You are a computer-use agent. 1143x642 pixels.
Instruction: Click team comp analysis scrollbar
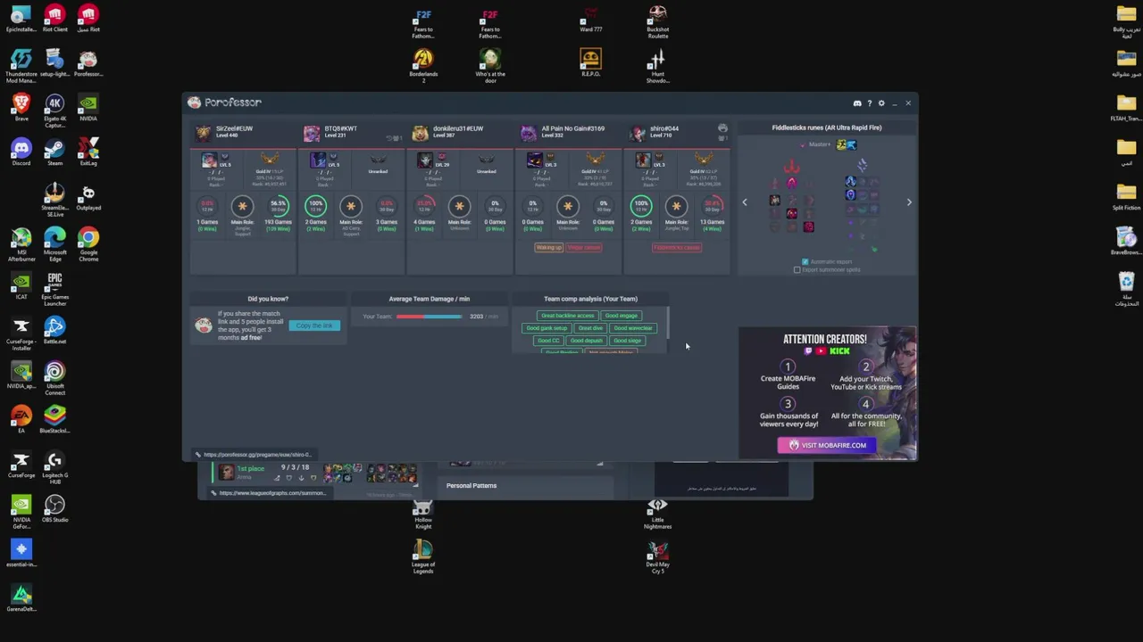[x=668, y=323]
